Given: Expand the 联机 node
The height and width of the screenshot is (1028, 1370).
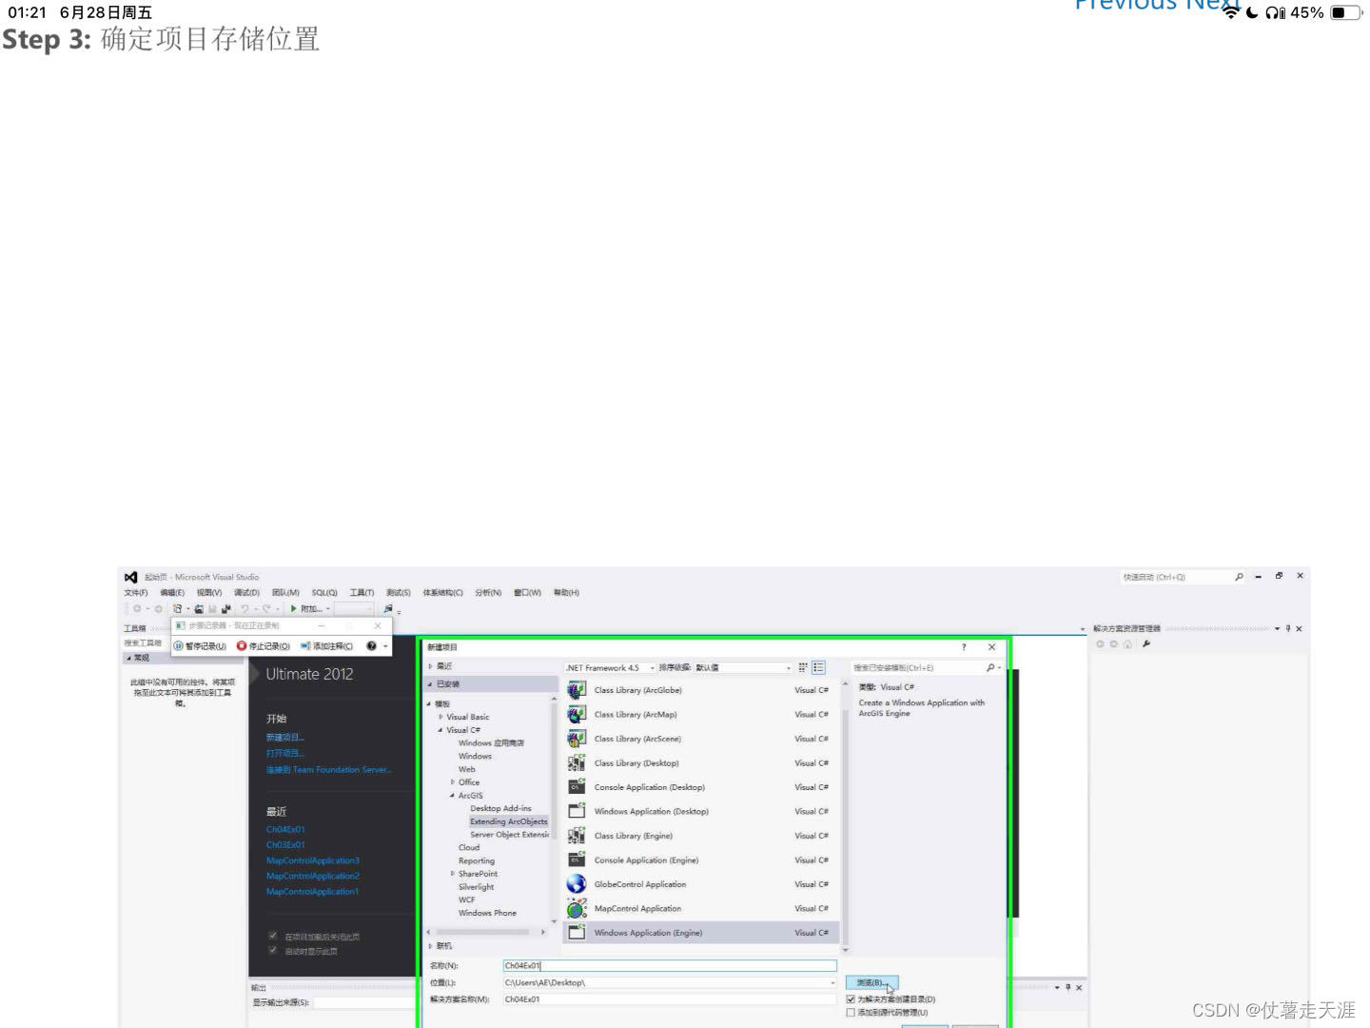Looking at the screenshot, I should coord(430,946).
